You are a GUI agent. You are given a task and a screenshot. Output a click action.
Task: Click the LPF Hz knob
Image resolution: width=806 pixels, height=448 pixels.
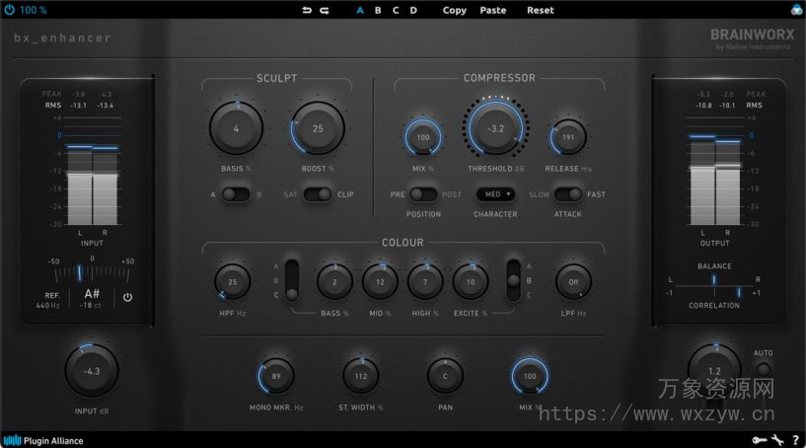point(573,282)
